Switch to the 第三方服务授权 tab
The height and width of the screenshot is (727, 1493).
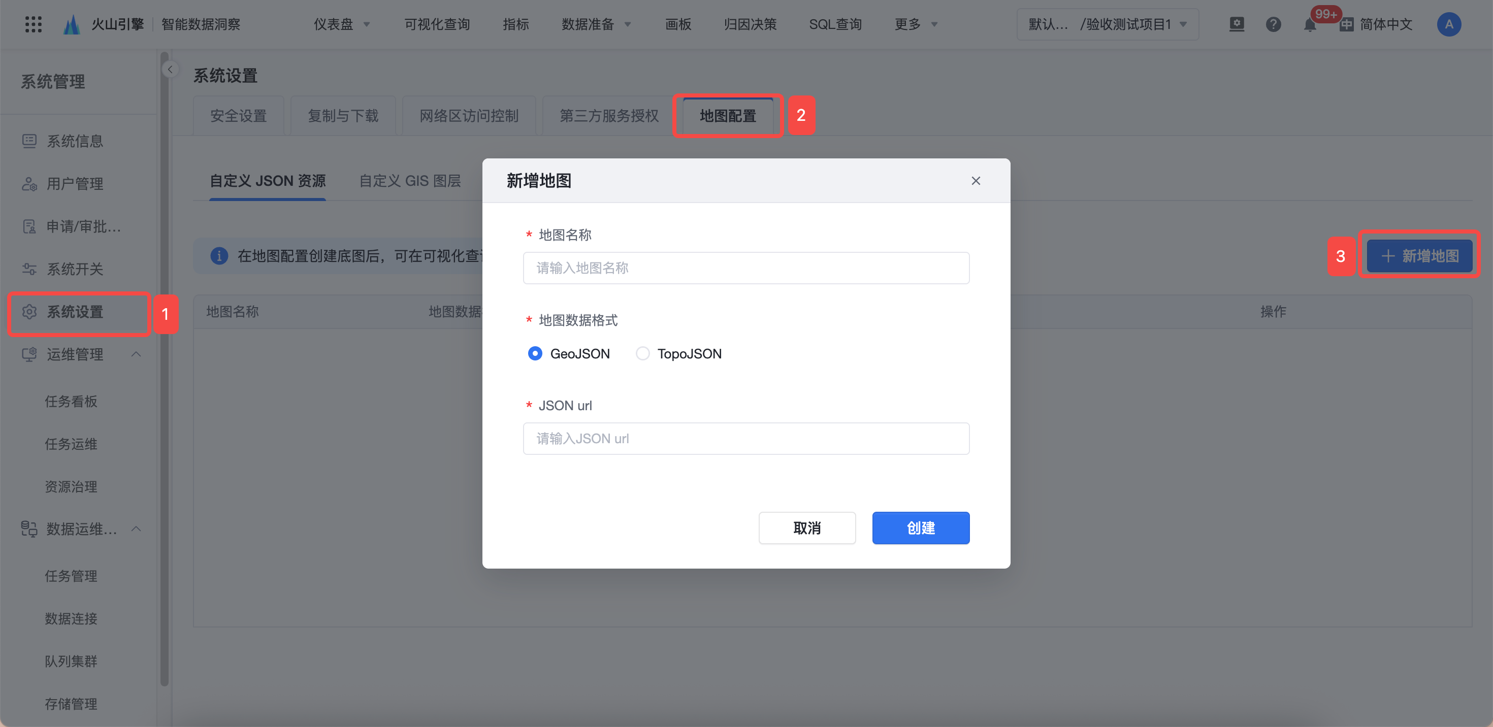[608, 116]
